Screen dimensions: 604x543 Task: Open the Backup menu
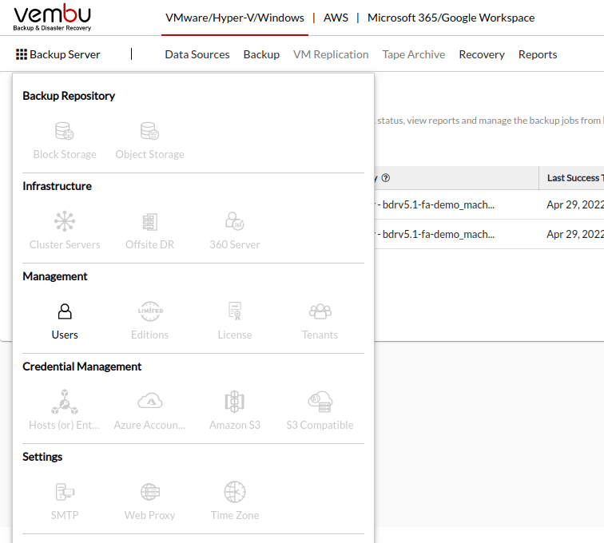pos(261,54)
